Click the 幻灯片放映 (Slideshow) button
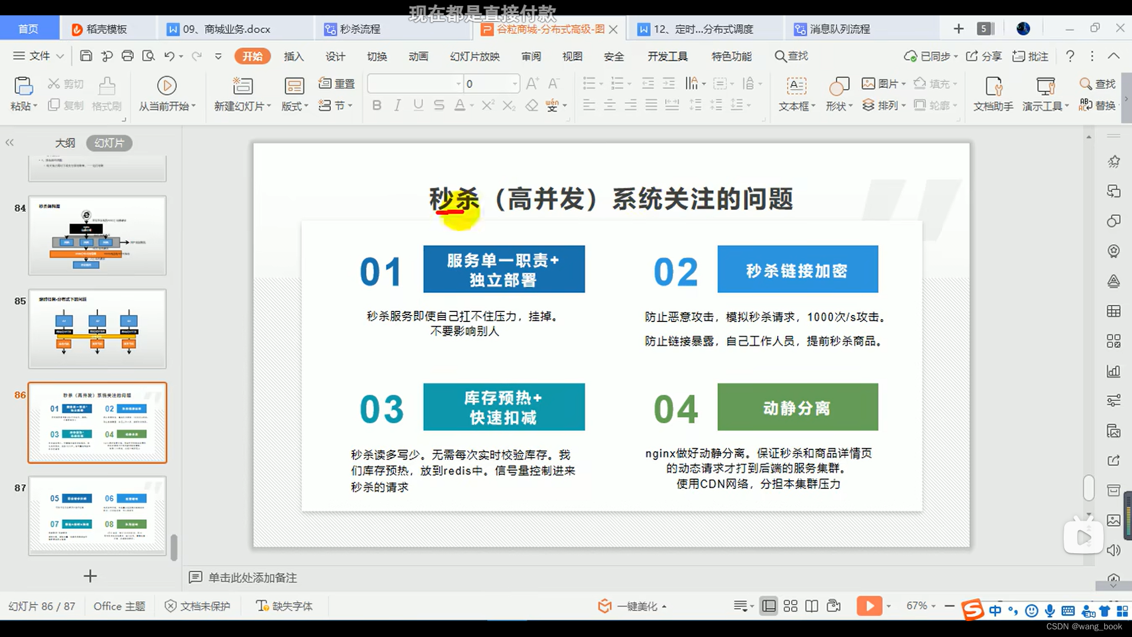Viewport: 1132px width, 637px height. click(x=475, y=55)
